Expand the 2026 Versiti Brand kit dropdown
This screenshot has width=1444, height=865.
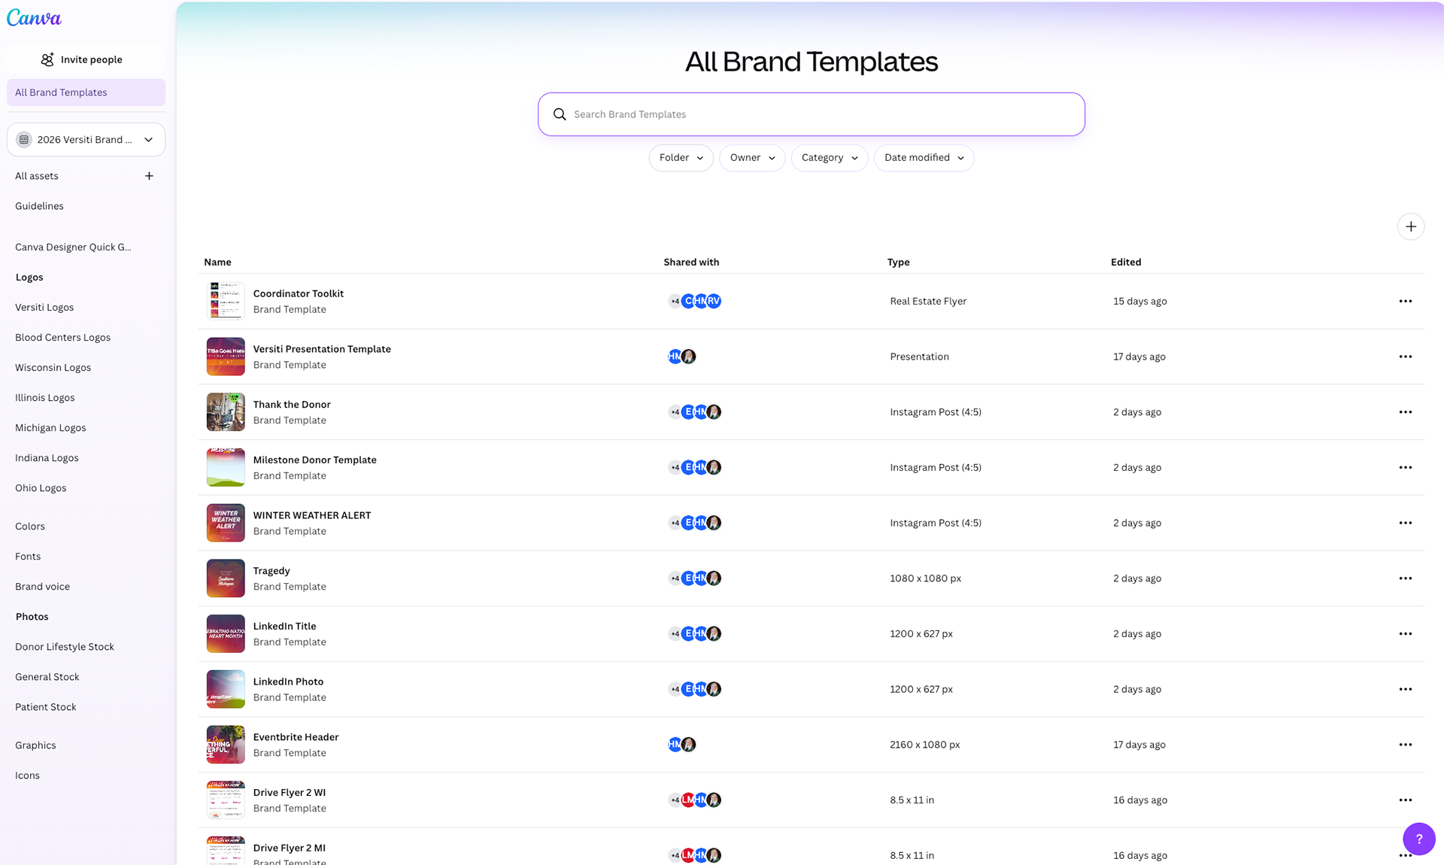coord(86,140)
